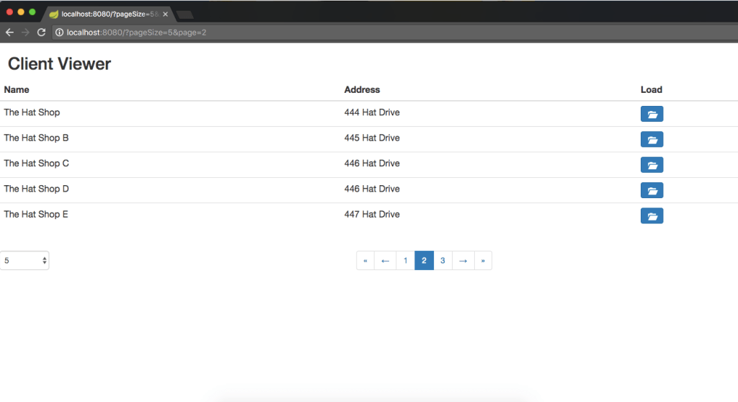
Task: Open the load folder icon for The Hat Shop
Action: point(652,114)
